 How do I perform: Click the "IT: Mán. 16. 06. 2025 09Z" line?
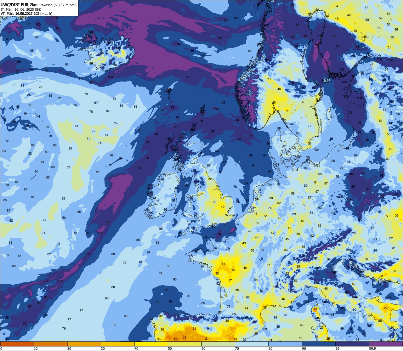(21, 9)
